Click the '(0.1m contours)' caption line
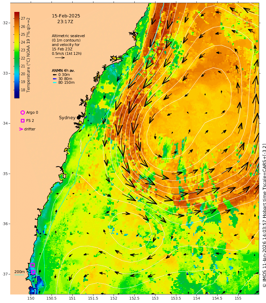This screenshot has height=303, width=266. coord(66,40)
